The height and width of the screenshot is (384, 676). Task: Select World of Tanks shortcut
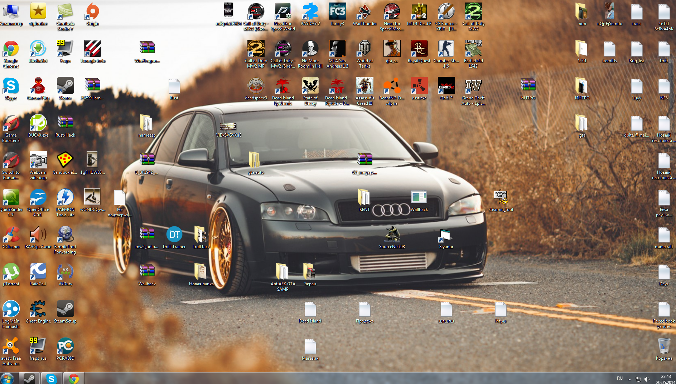click(x=365, y=54)
